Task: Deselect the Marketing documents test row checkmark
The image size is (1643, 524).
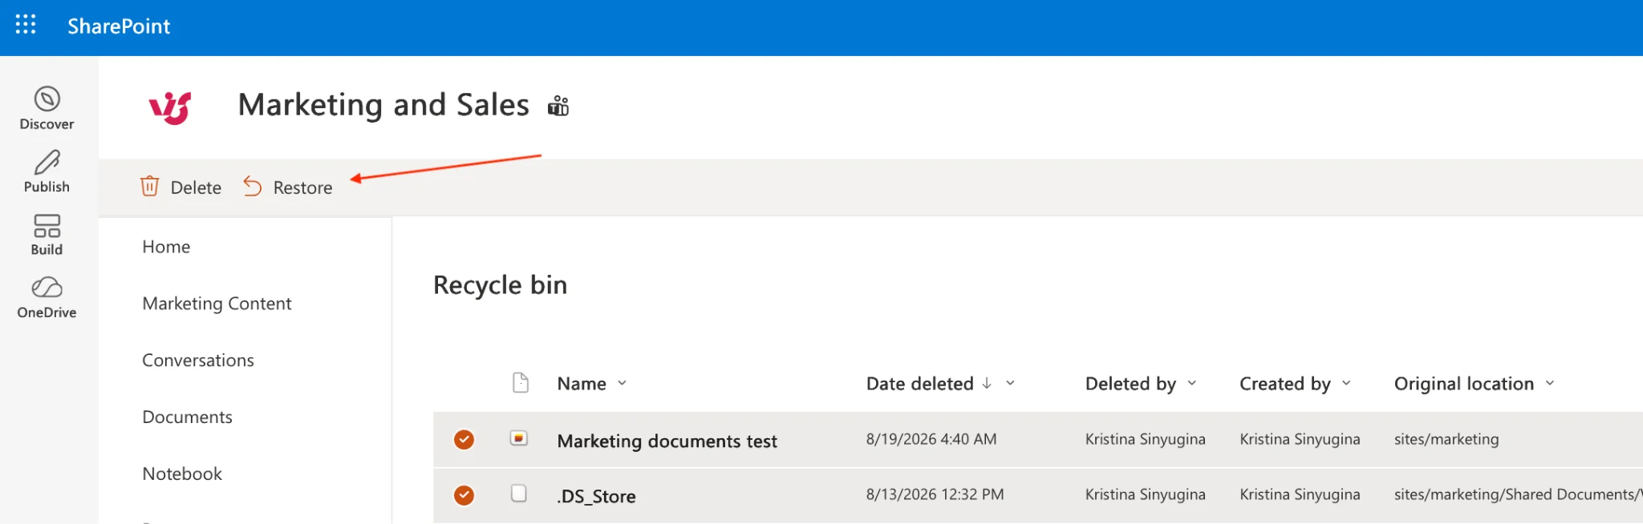Action: click(x=464, y=439)
